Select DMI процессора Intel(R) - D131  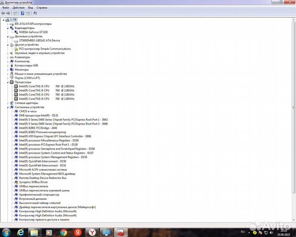tap(39, 115)
